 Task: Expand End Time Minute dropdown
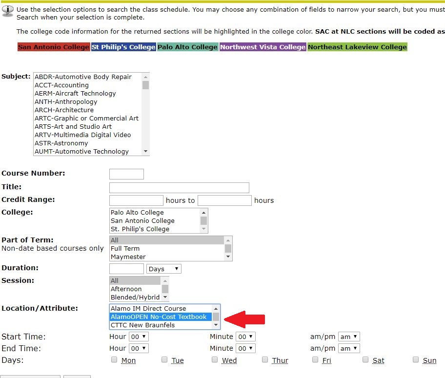(246, 348)
